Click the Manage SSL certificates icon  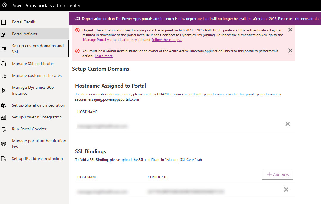click(x=4, y=64)
